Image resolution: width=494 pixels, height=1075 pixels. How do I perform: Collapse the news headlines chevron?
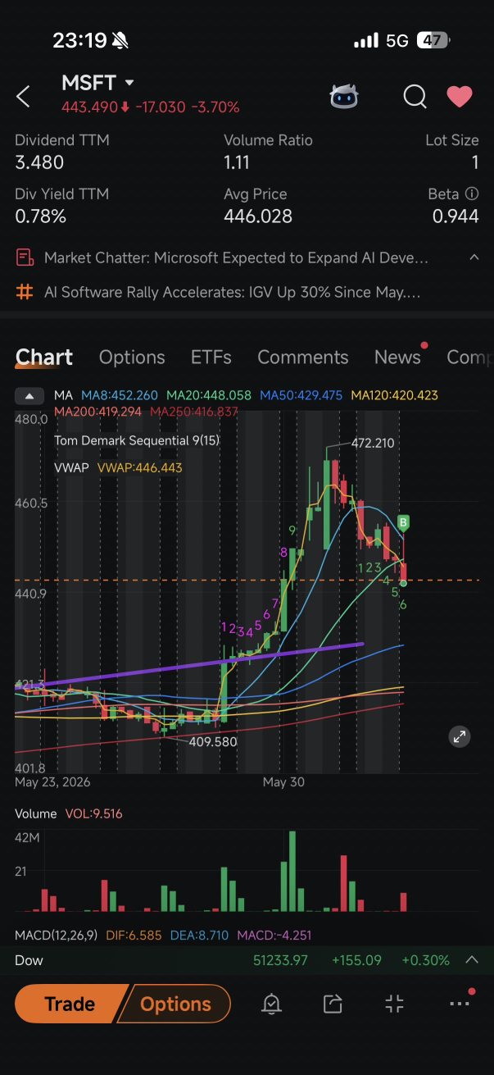(474, 257)
